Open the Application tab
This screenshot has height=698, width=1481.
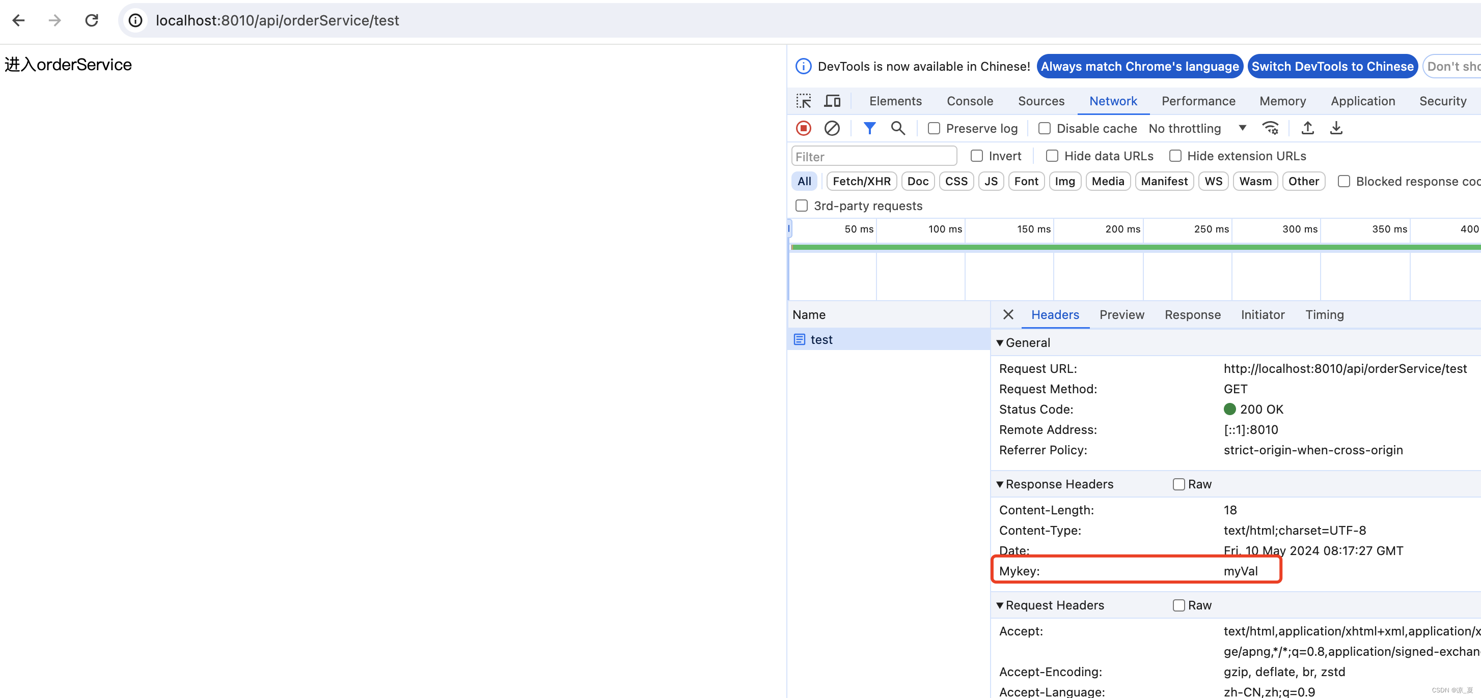click(x=1362, y=101)
